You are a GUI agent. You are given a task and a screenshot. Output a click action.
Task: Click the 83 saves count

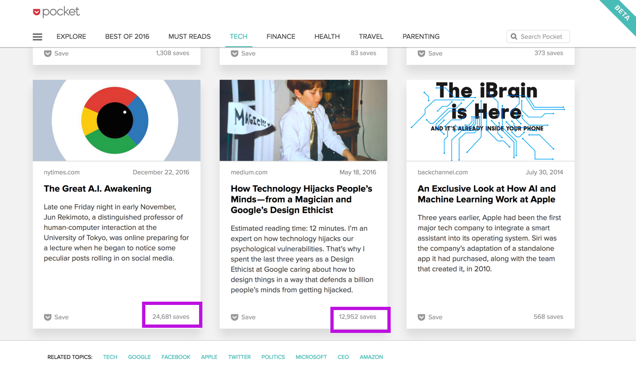tap(364, 53)
